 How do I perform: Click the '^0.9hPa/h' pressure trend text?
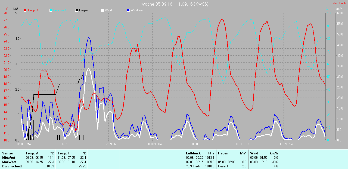(x=194, y=166)
